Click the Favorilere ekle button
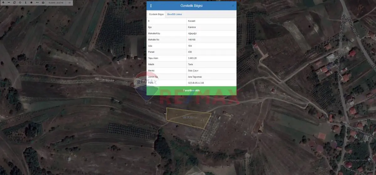The height and width of the screenshot is (175, 376). click(191, 90)
